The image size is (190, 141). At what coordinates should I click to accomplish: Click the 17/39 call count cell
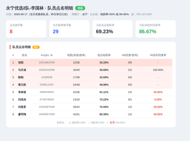76,77
